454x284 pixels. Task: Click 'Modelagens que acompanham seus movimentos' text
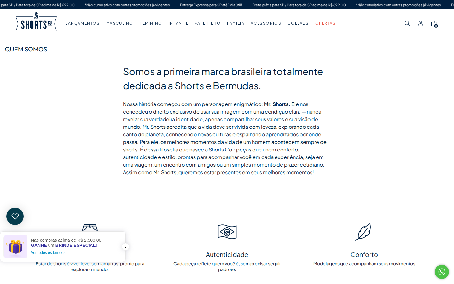[364, 264]
